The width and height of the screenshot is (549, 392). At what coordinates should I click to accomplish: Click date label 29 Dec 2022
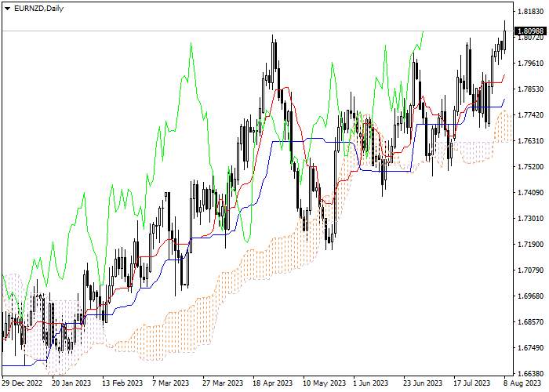point(22,383)
